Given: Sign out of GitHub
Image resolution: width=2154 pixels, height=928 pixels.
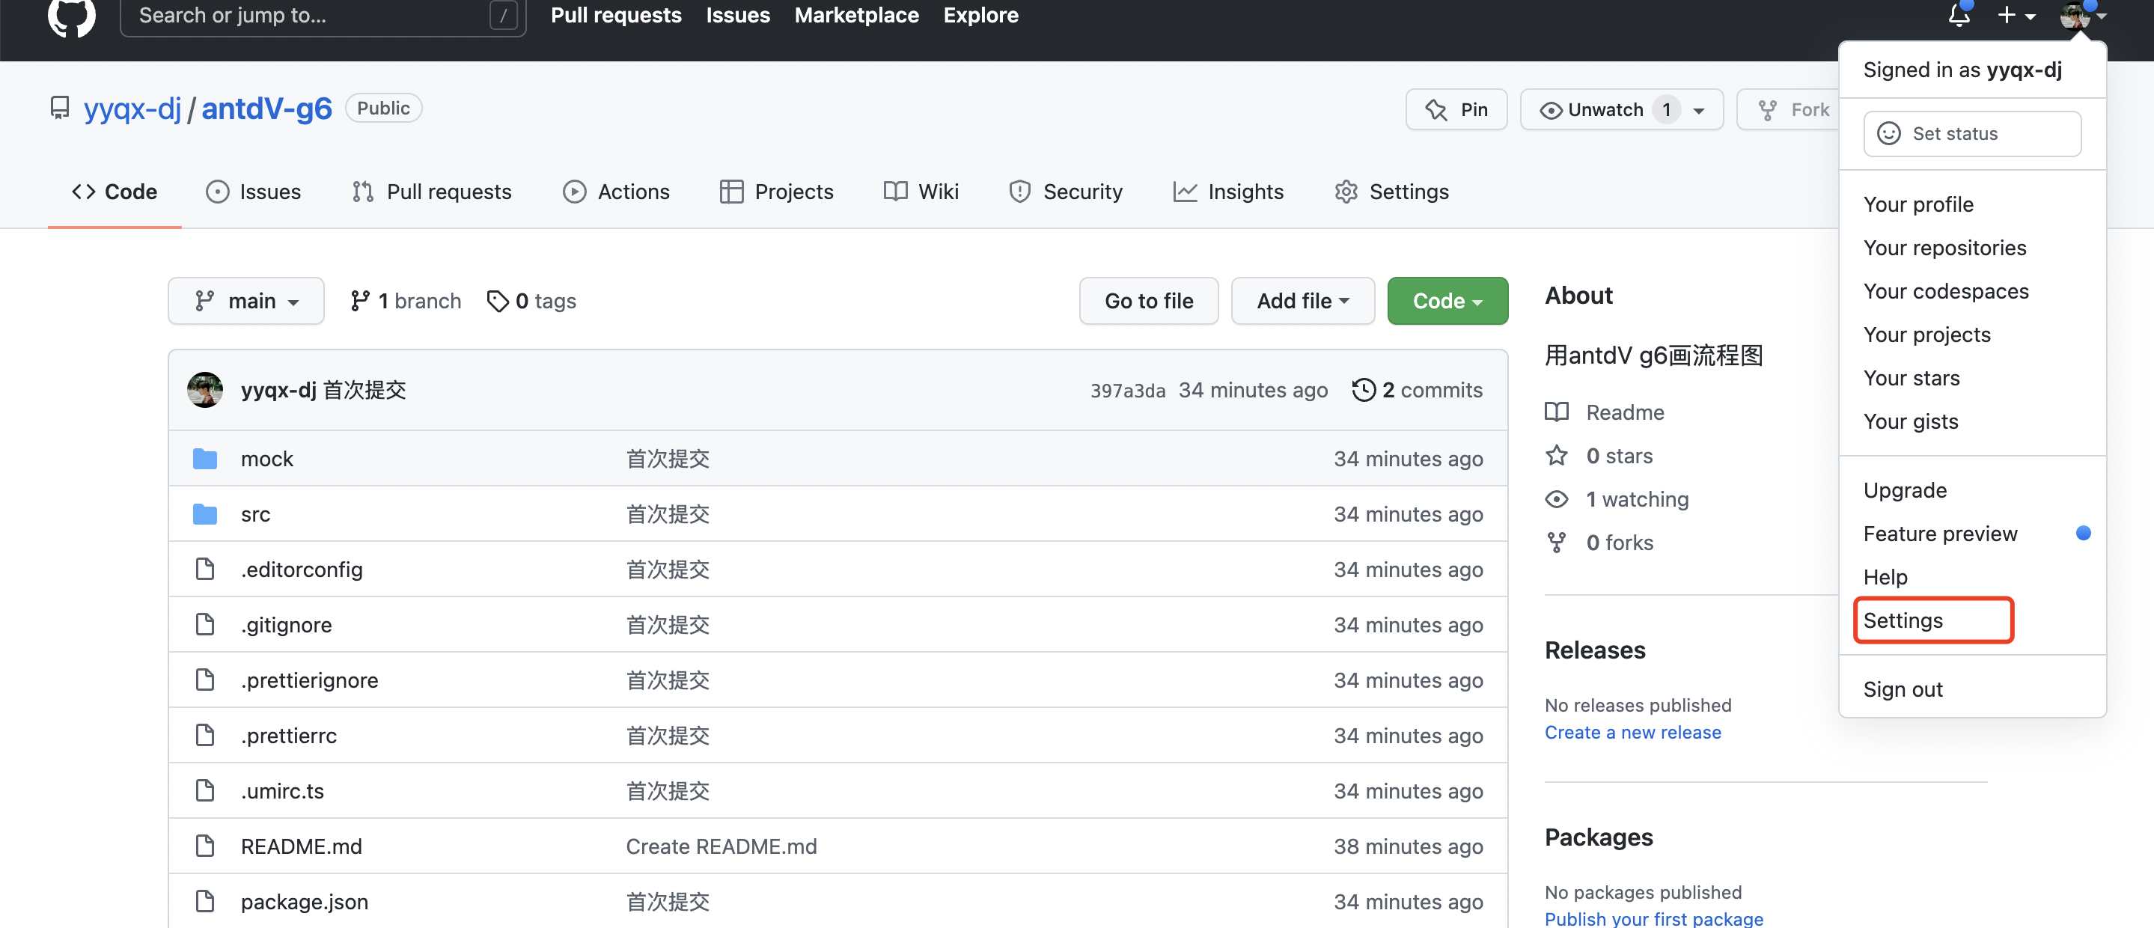Looking at the screenshot, I should coord(1903,689).
